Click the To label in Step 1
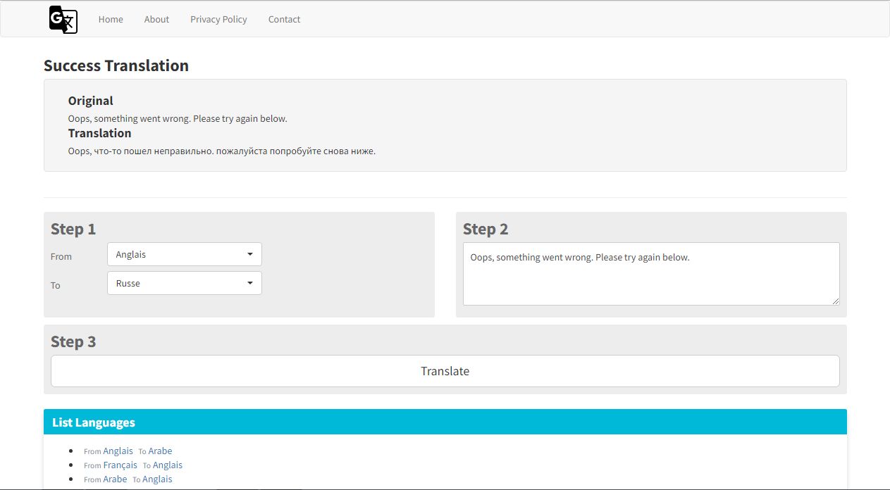Image resolution: width=890 pixels, height=490 pixels. coord(56,285)
